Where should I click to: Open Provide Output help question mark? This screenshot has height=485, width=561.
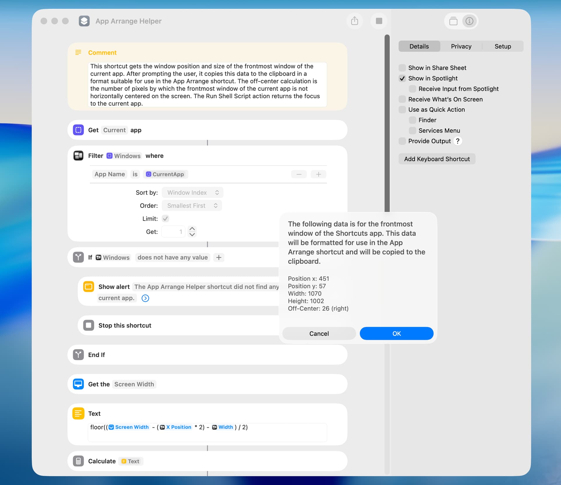click(x=458, y=141)
